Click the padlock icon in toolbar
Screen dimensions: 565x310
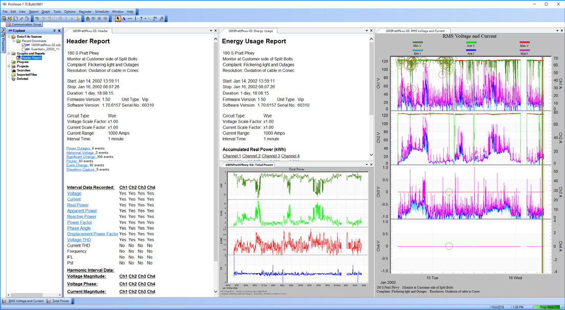click(88, 18)
